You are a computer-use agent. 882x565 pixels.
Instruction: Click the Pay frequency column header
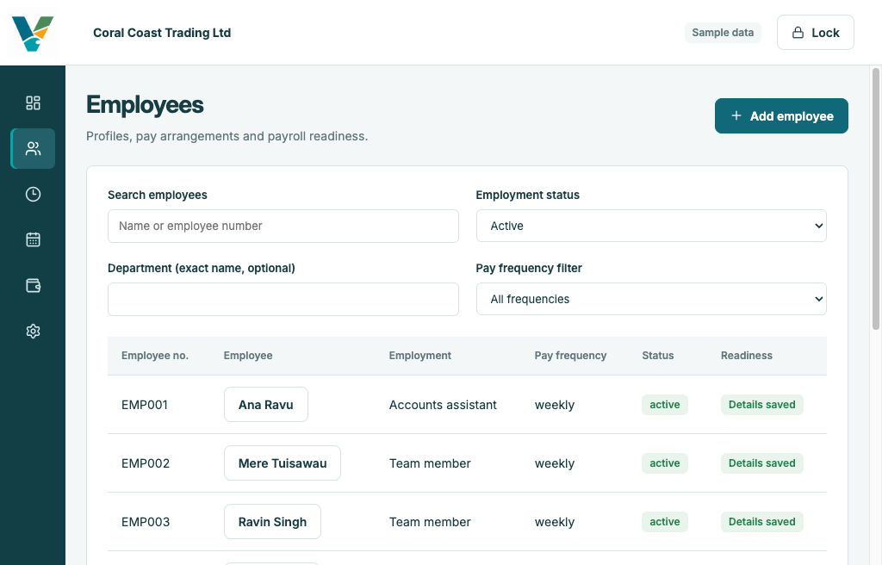point(570,356)
